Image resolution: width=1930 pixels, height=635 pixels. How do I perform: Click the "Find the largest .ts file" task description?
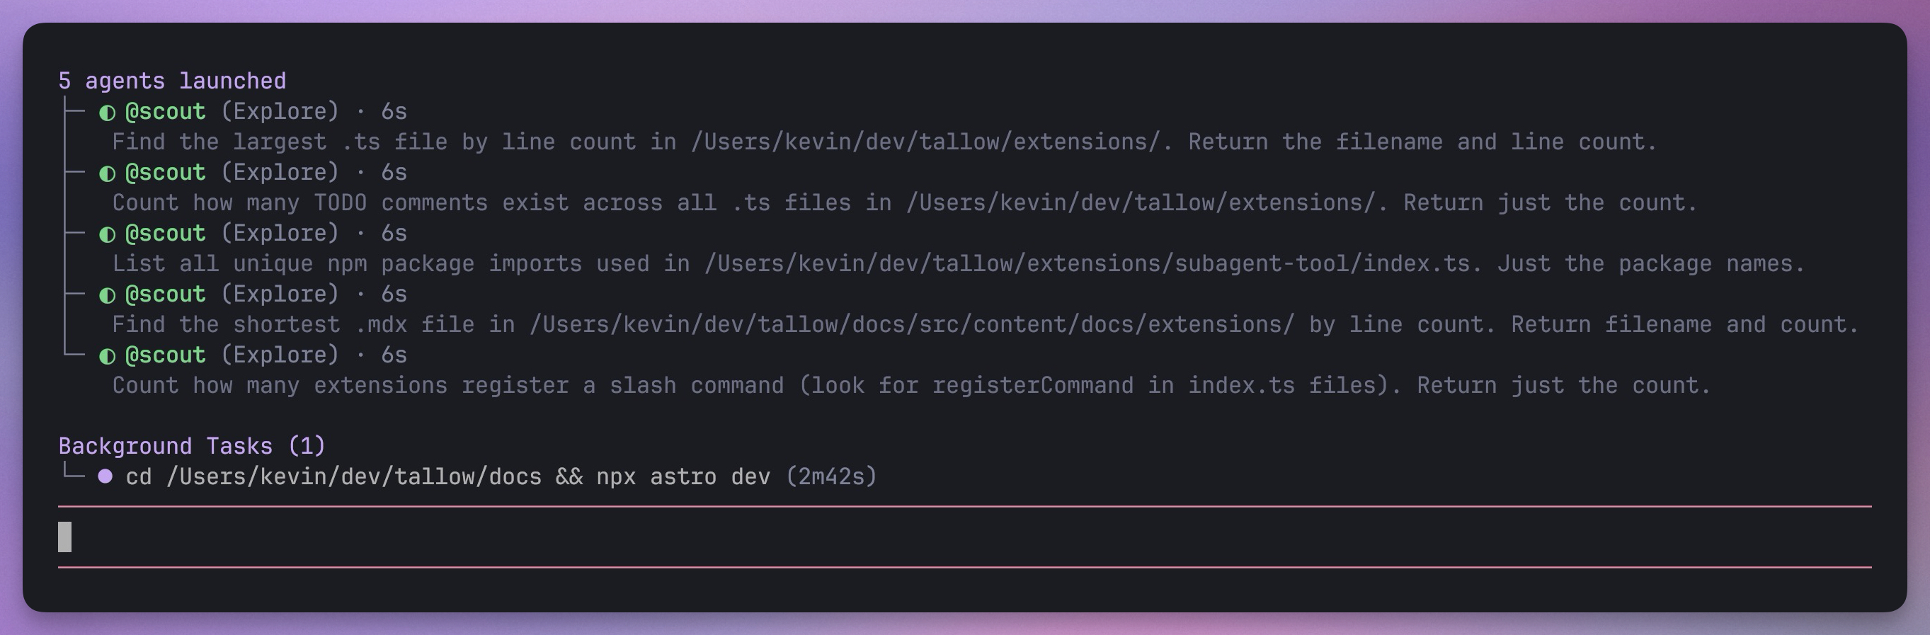pyautogui.click(x=884, y=142)
